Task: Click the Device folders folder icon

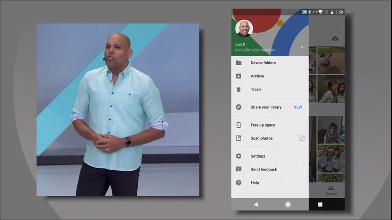Action: [239, 63]
